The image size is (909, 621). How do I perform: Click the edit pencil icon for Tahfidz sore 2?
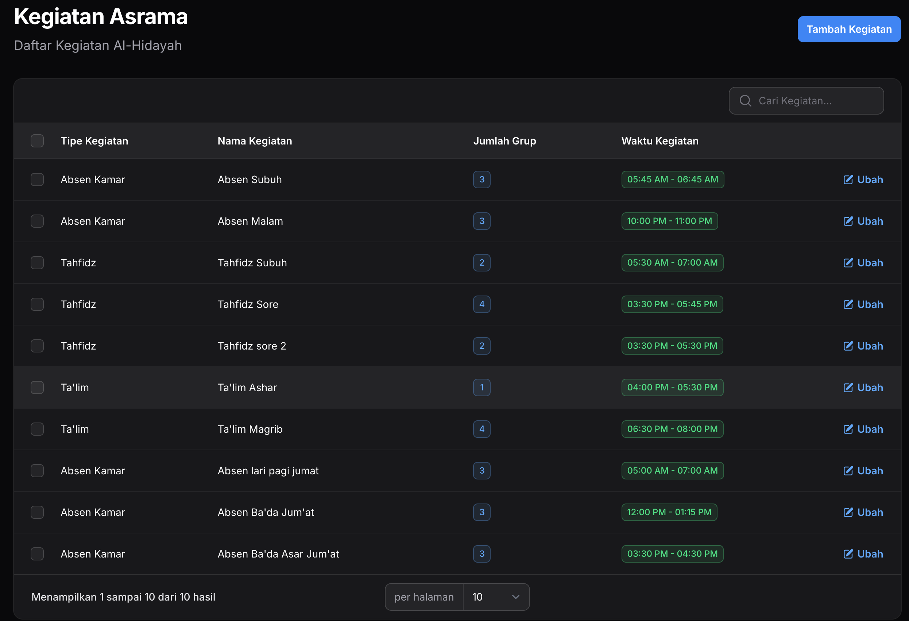[x=848, y=346]
